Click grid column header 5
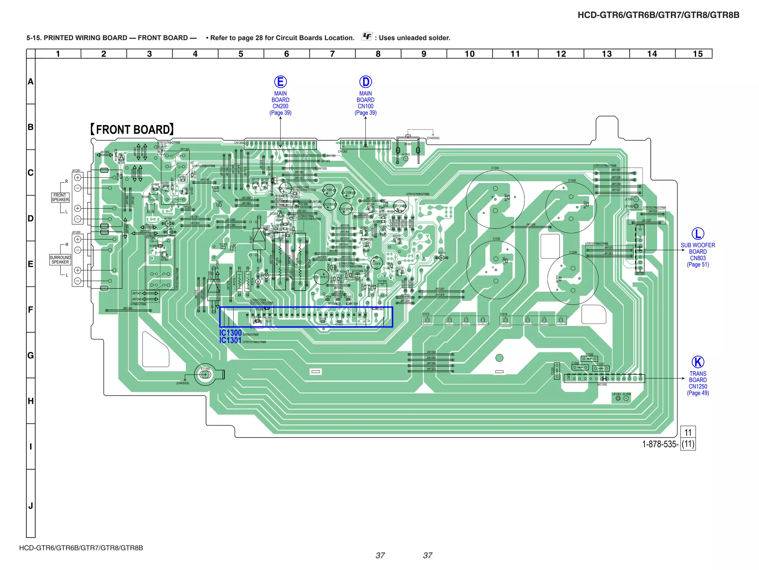 [241, 54]
